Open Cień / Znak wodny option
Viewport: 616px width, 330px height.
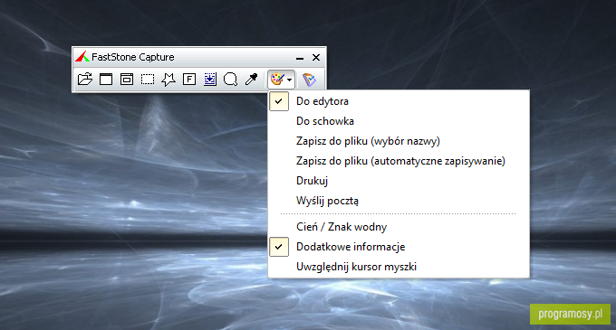click(399, 227)
